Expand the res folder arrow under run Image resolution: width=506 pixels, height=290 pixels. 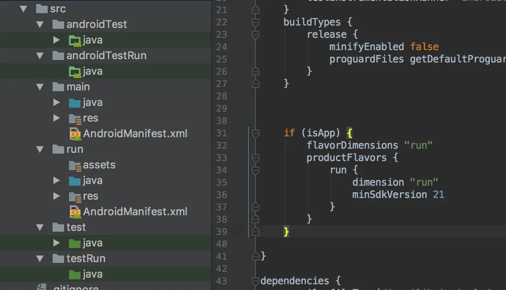click(x=57, y=196)
